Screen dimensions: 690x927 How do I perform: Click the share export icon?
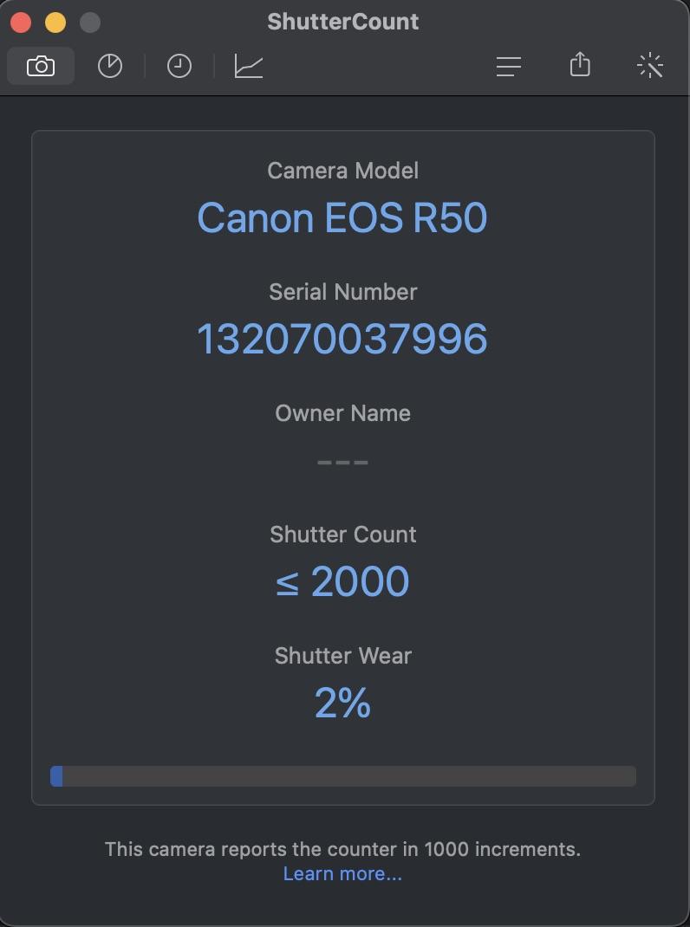tap(580, 65)
